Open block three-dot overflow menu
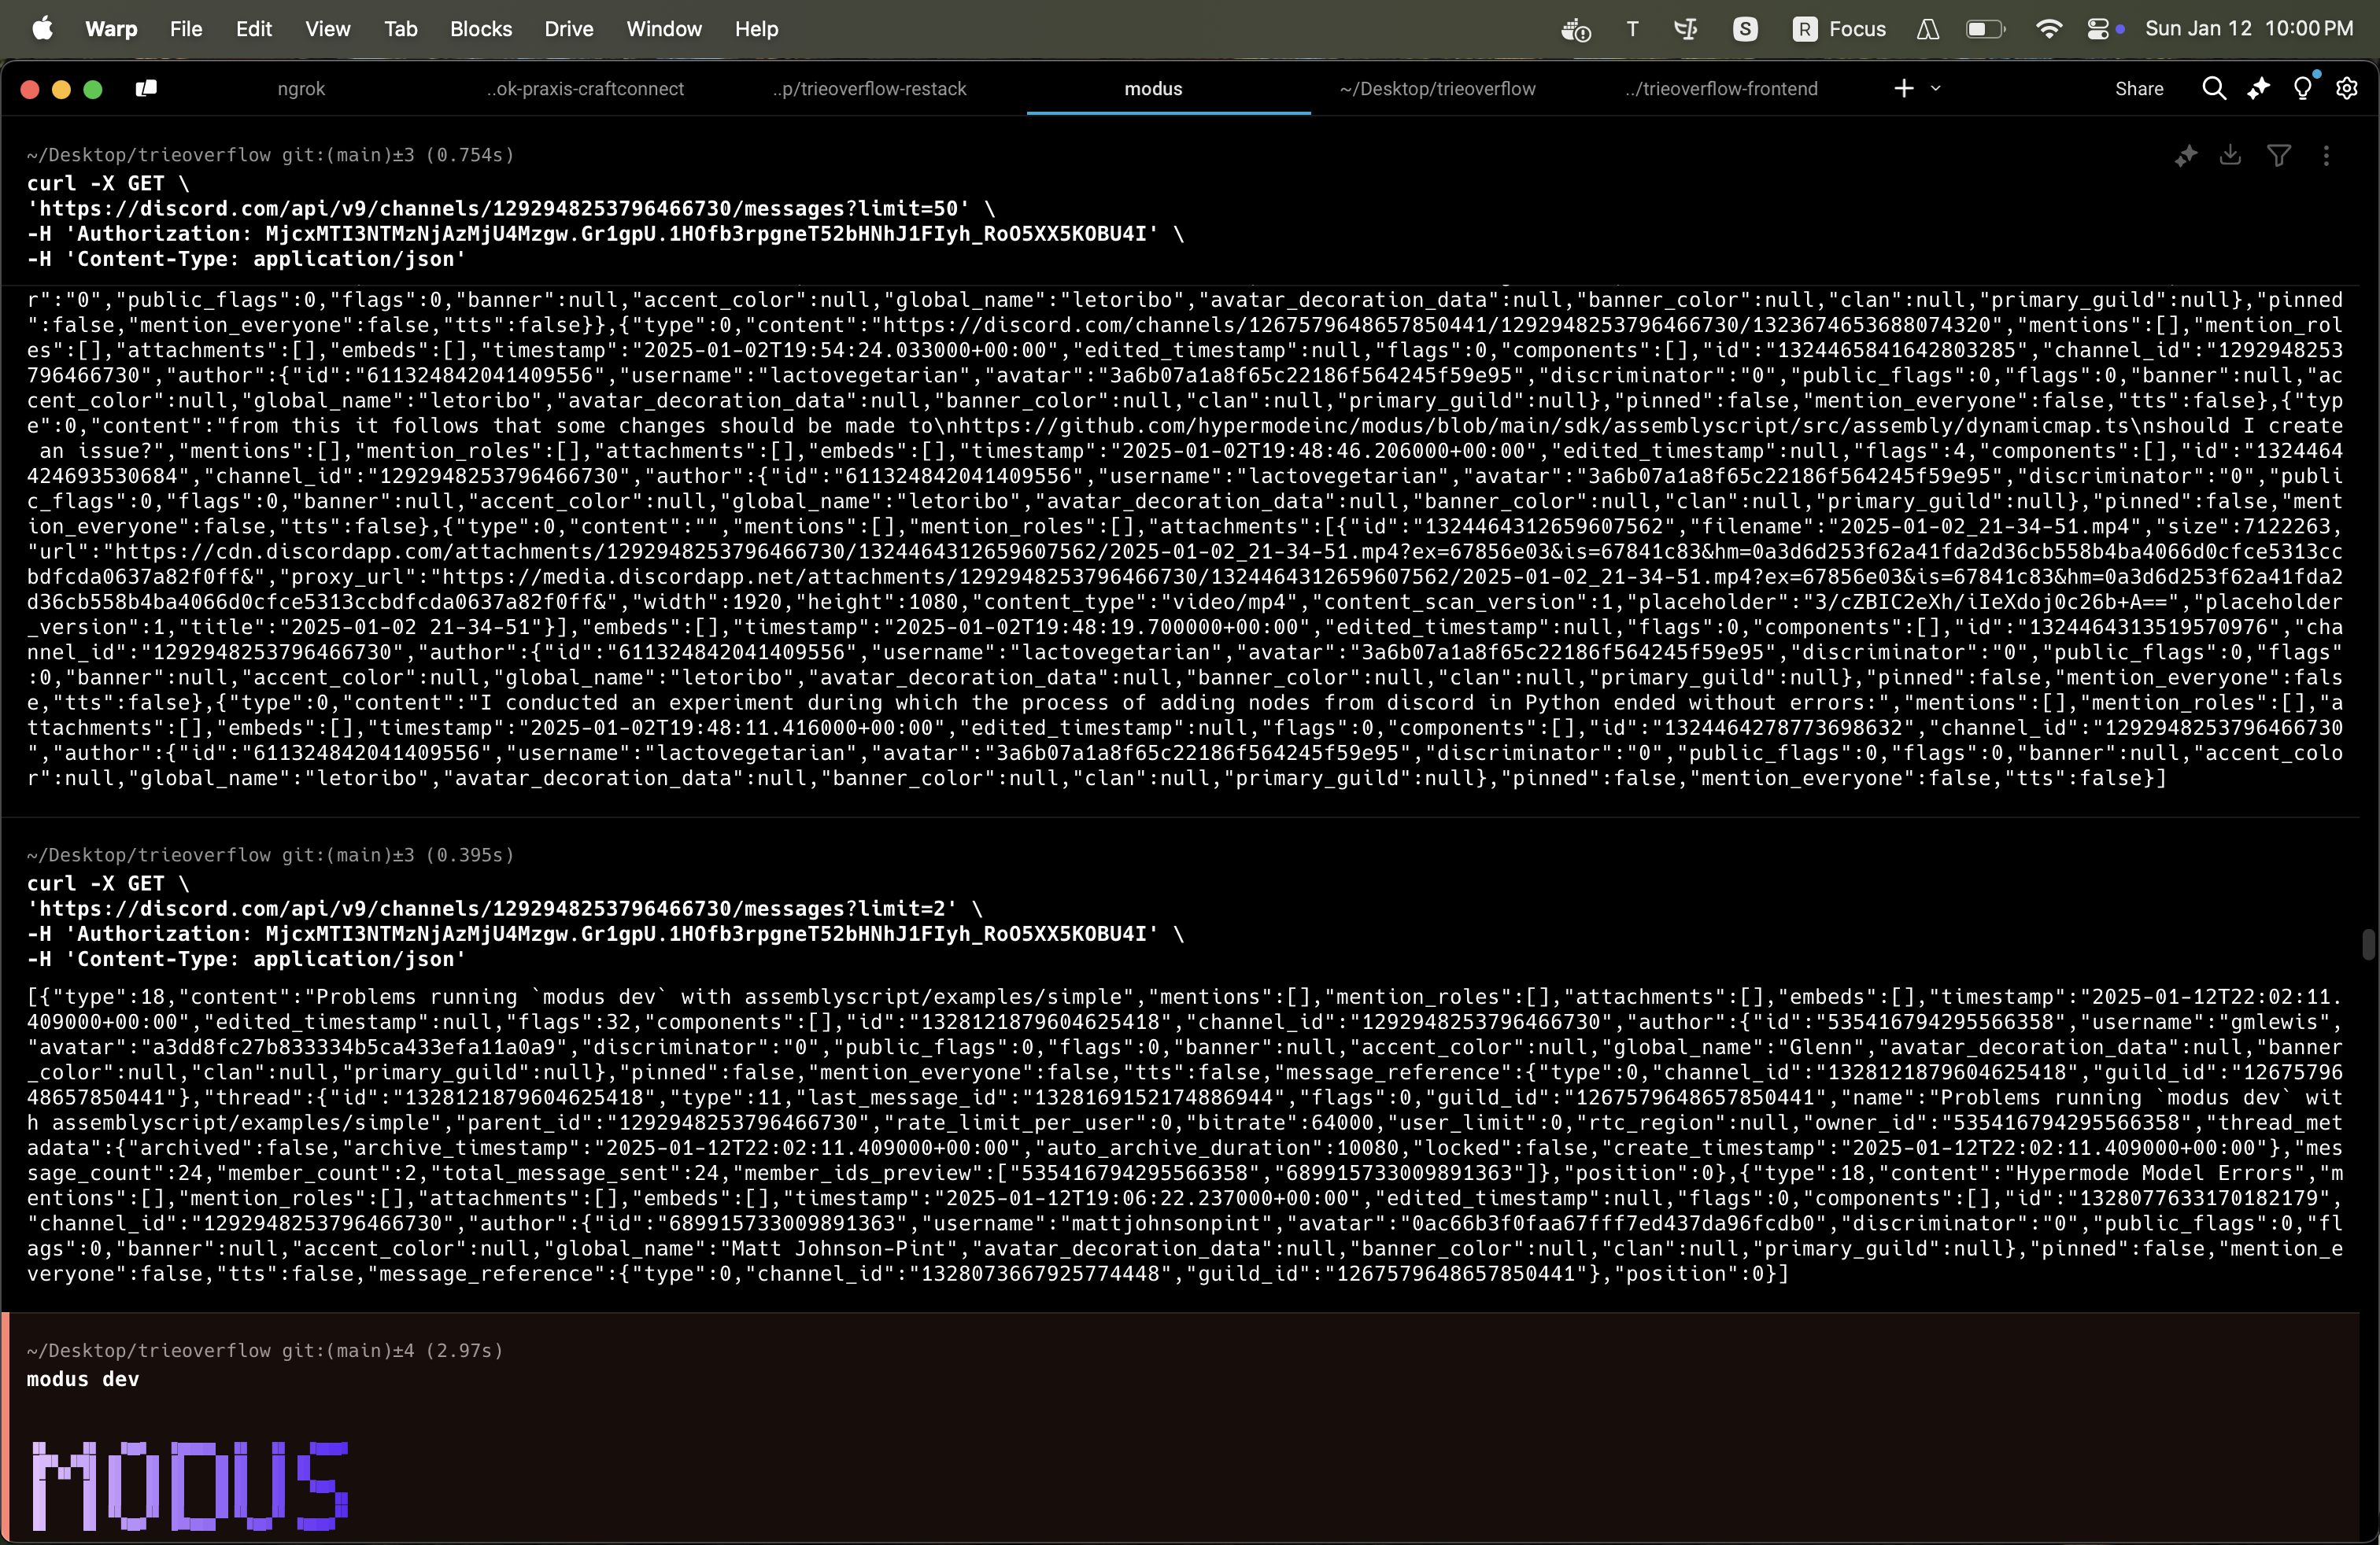Screen dimensions: 2380x1545 [x=2326, y=155]
